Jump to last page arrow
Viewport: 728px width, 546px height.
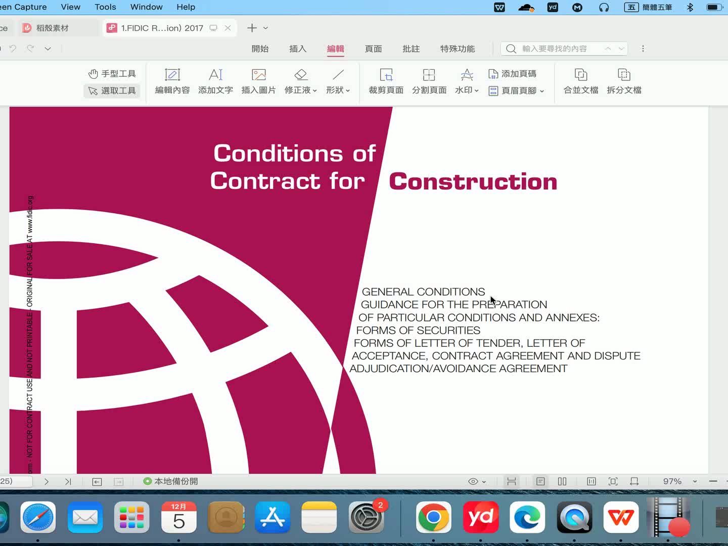coord(68,482)
